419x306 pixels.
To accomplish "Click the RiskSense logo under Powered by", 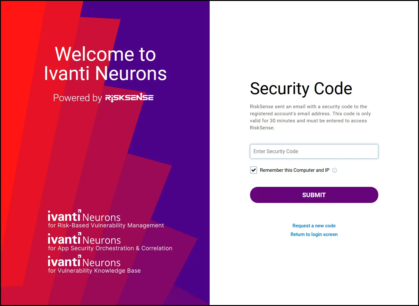I will point(130,98).
